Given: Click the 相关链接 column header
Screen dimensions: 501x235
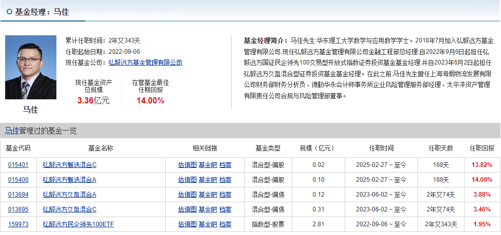Looking at the screenshot, I should (x=205, y=148).
